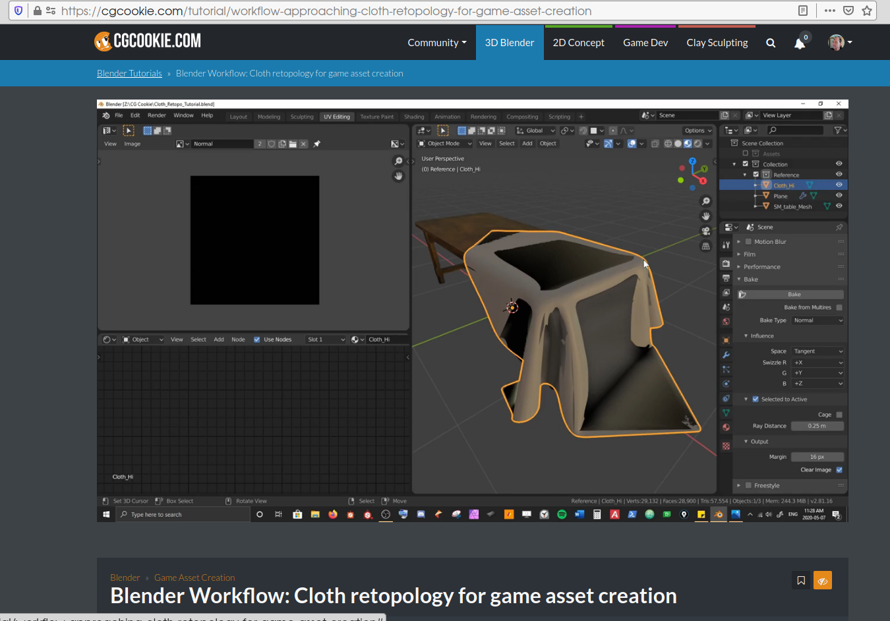Bookmark this tutorial with the bookmark icon
The width and height of the screenshot is (890, 621).
(x=801, y=581)
